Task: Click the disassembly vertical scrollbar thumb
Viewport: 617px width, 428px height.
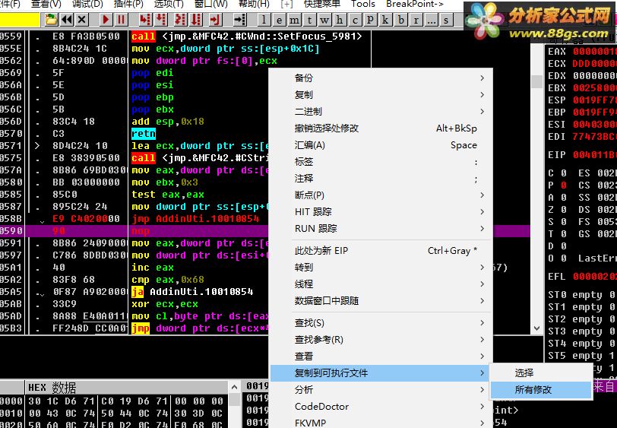Action: (536, 81)
